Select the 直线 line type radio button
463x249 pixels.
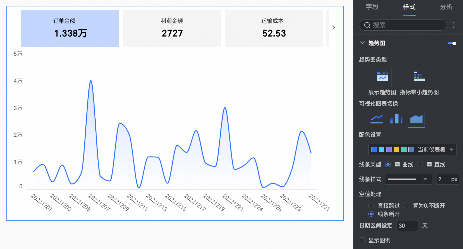pyautogui.click(x=420, y=164)
